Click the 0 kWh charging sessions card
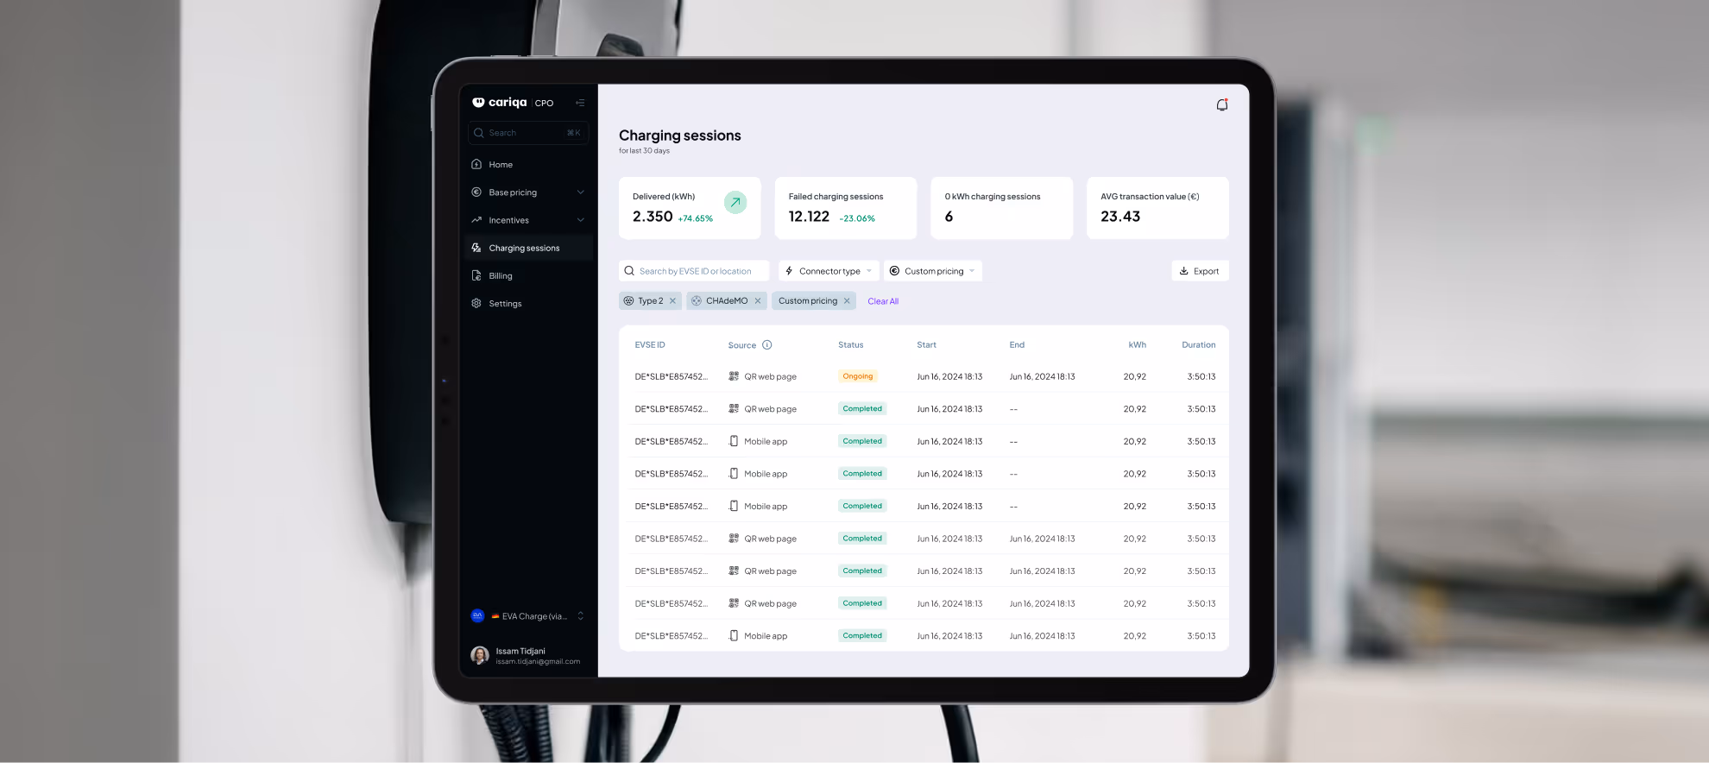This screenshot has height=763, width=1709. point(1001,208)
